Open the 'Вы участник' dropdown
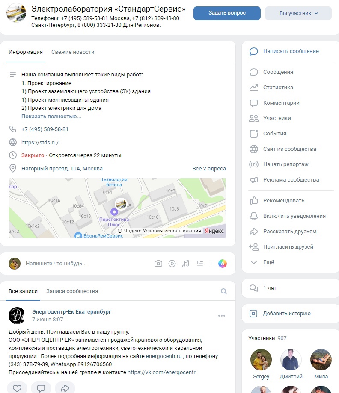The image size is (339, 393). 298,13
